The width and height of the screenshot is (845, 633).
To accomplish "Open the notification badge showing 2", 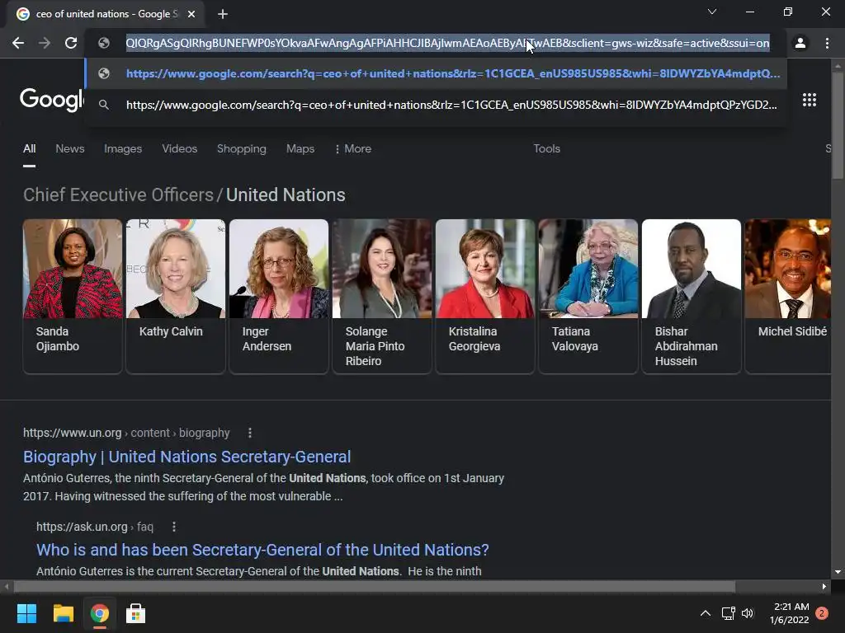I will (x=822, y=613).
